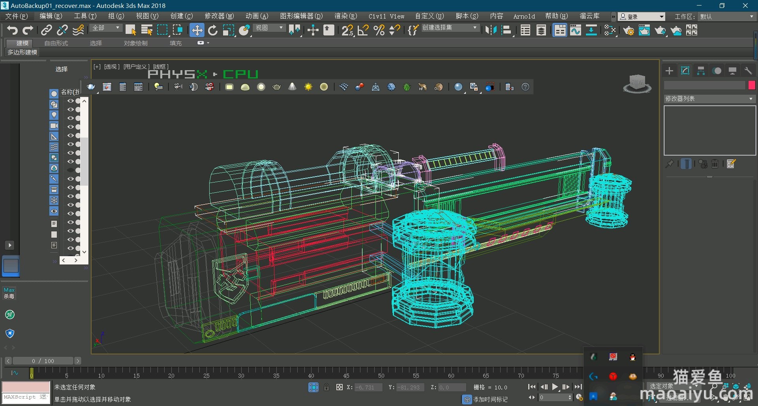Toggle visibility eye of first listed object
Screen dimensions: 758x406
(70, 101)
